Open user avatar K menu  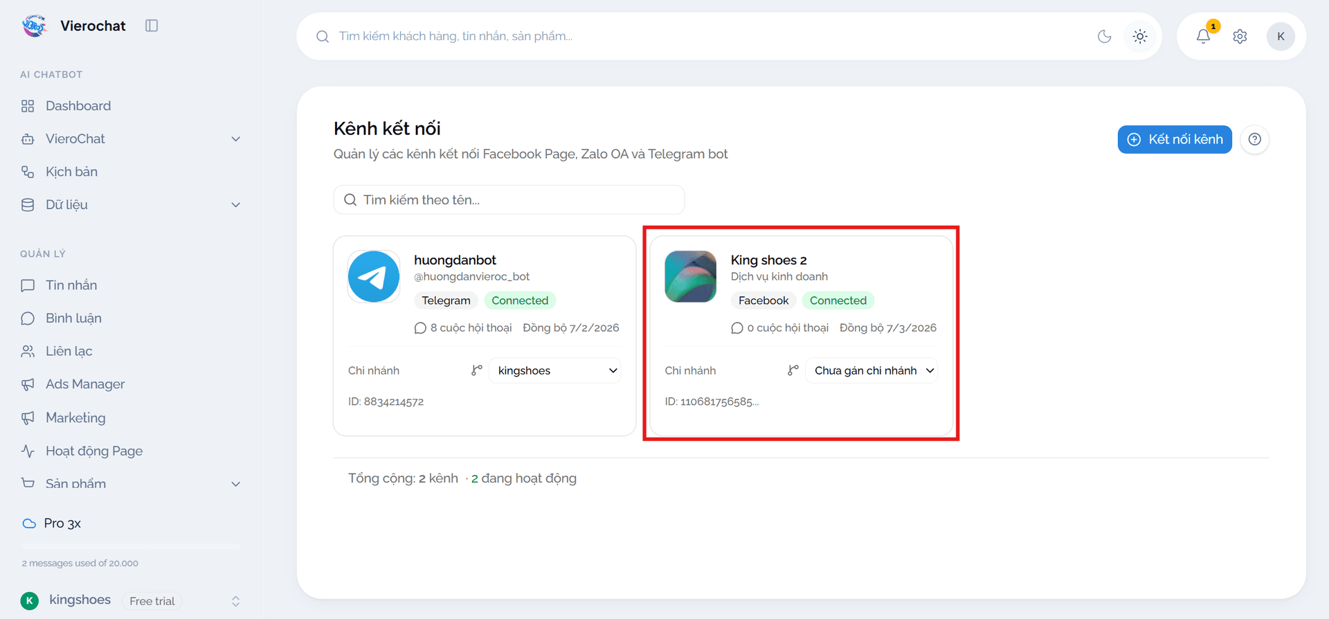1281,36
